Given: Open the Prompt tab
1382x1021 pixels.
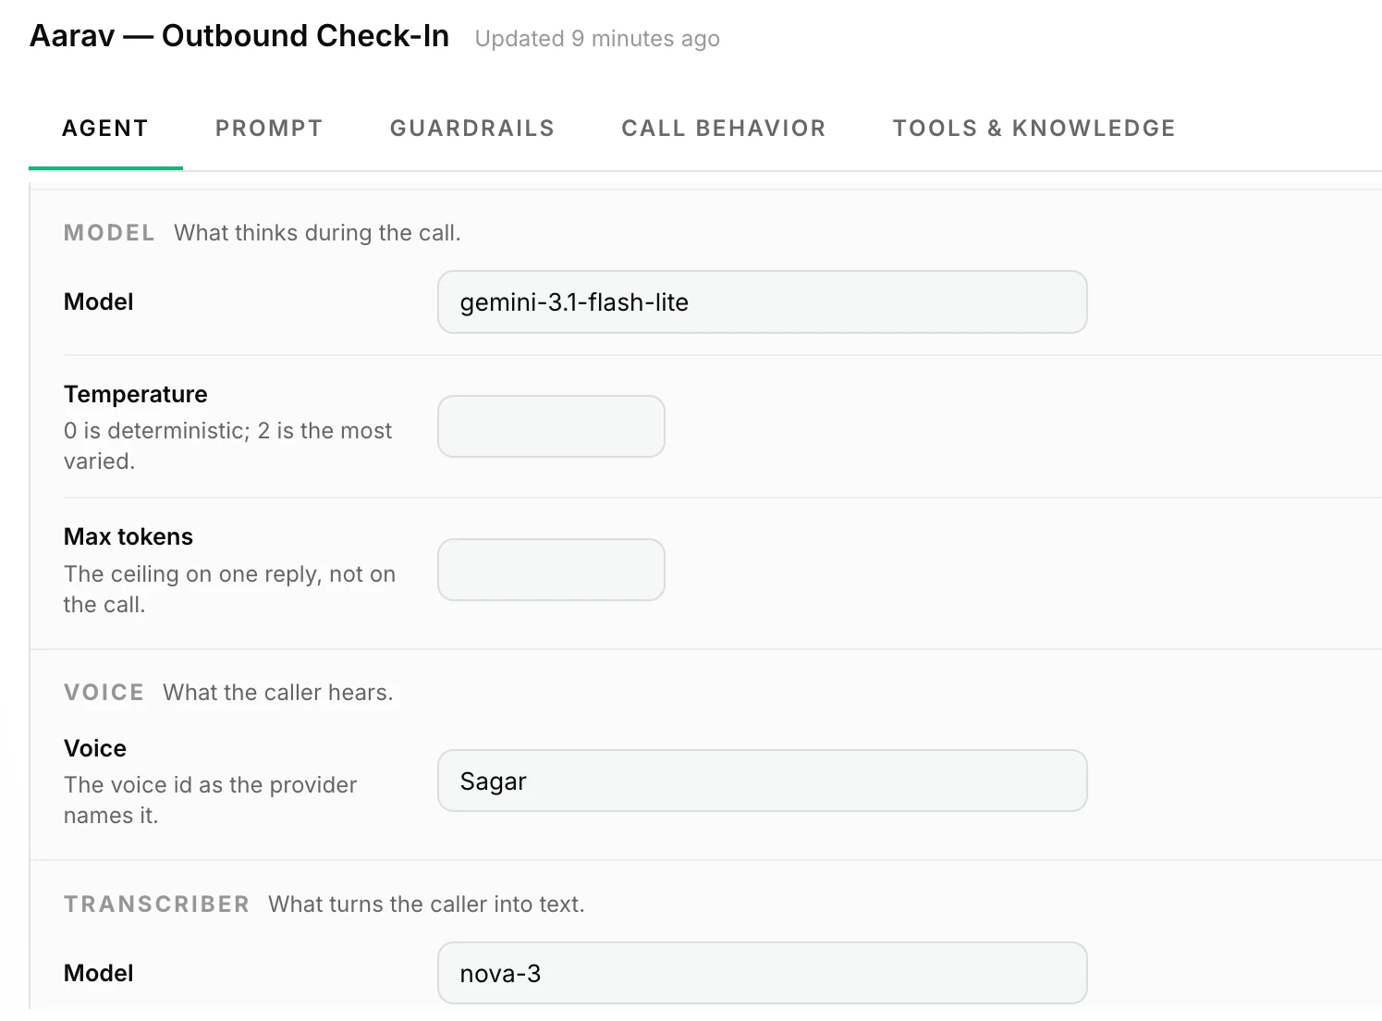Looking at the screenshot, I should click(x=269, y=129).
